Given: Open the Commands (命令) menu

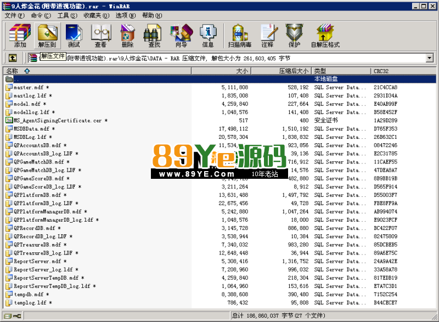Looking at the screenshot, I should 41,15.
